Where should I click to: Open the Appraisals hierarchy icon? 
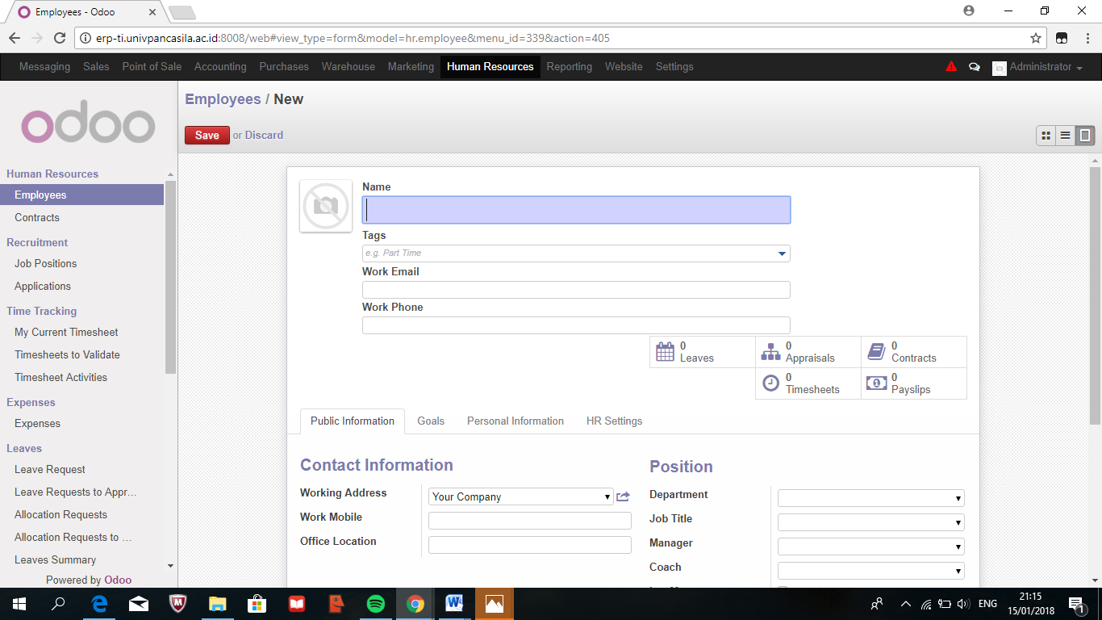pyautogui.click(x=770, y=352)
